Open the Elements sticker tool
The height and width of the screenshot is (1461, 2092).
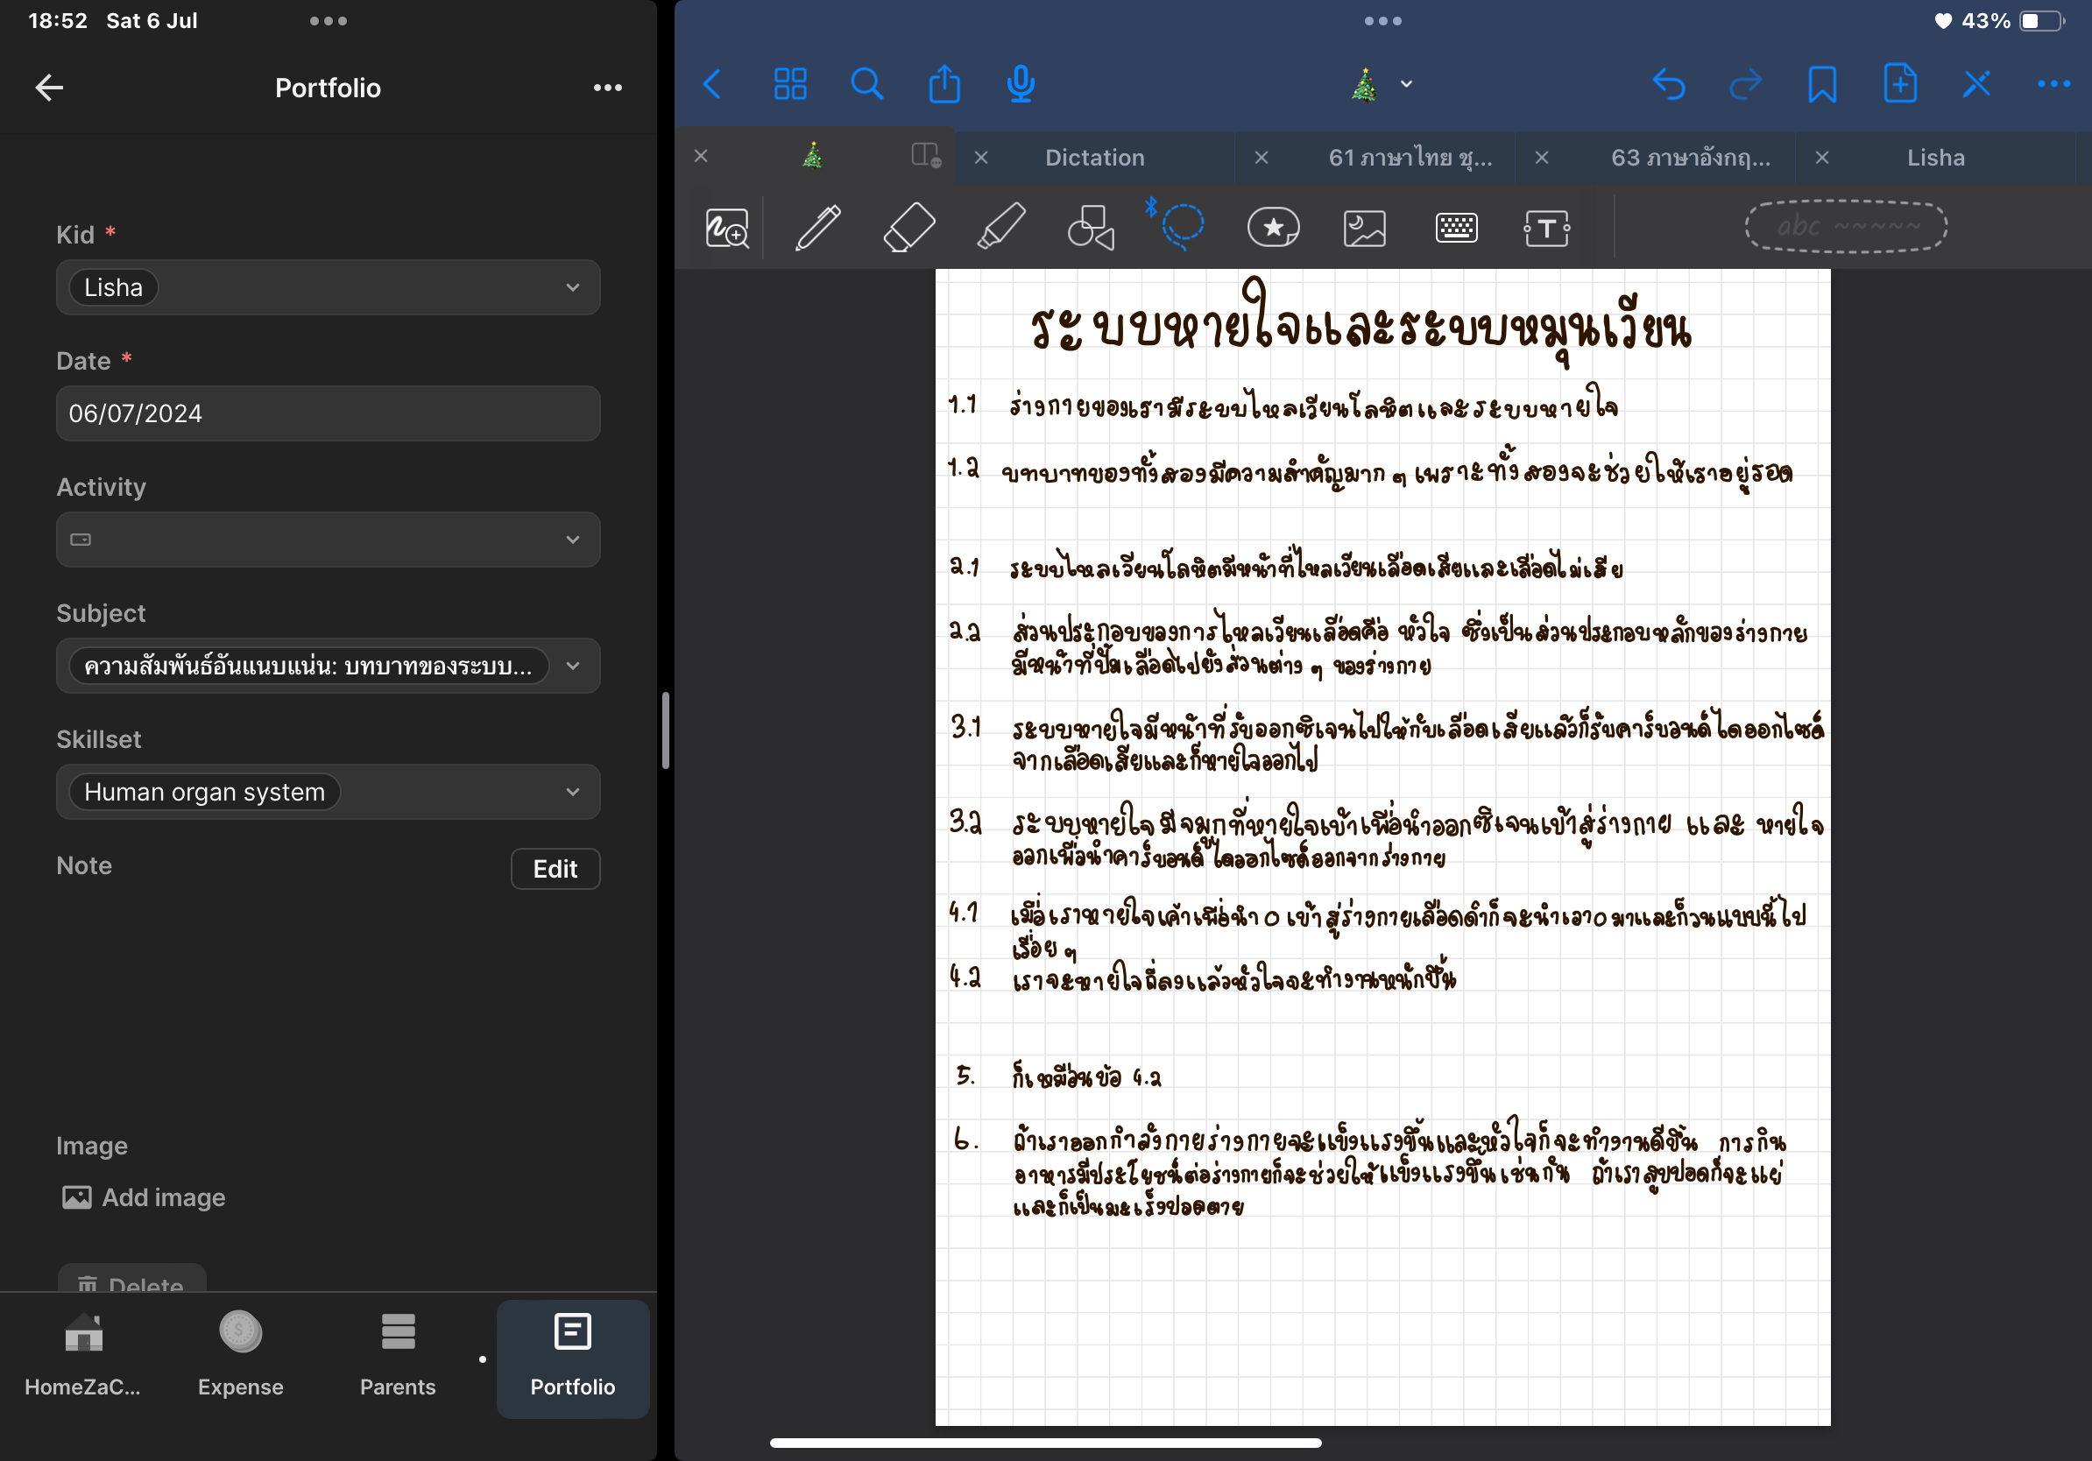pyautogui.click(x=1273, y=227)
